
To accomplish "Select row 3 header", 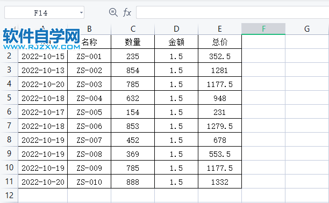I will (x=9, y=70).
